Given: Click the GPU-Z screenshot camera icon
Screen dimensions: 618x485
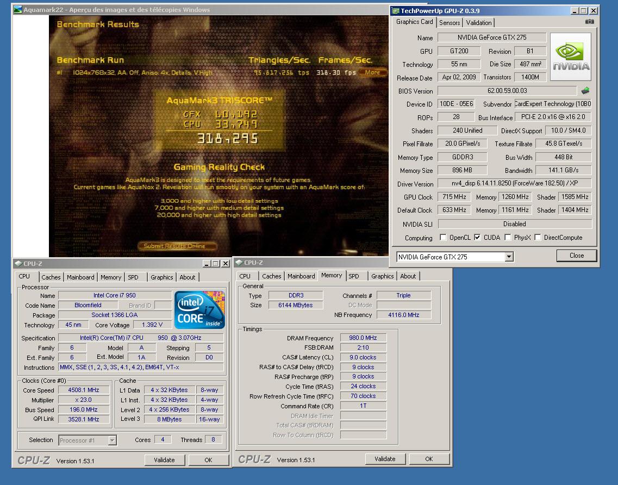Looking at the screenshot, I should click(x=590, y=22).
